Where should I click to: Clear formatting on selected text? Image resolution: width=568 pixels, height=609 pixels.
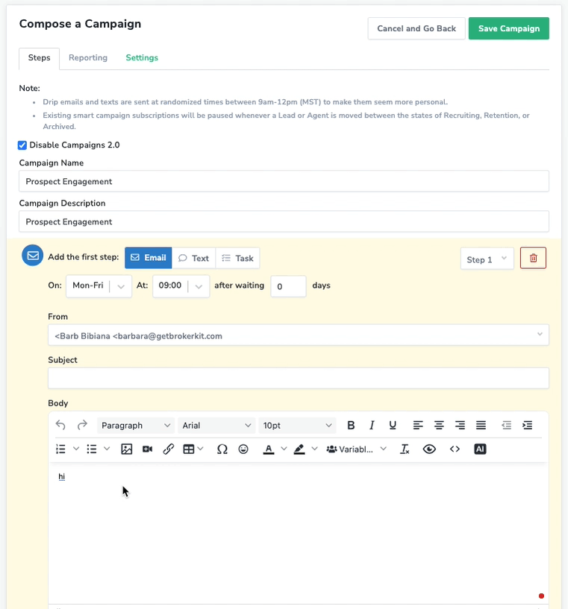coord(405,449)
